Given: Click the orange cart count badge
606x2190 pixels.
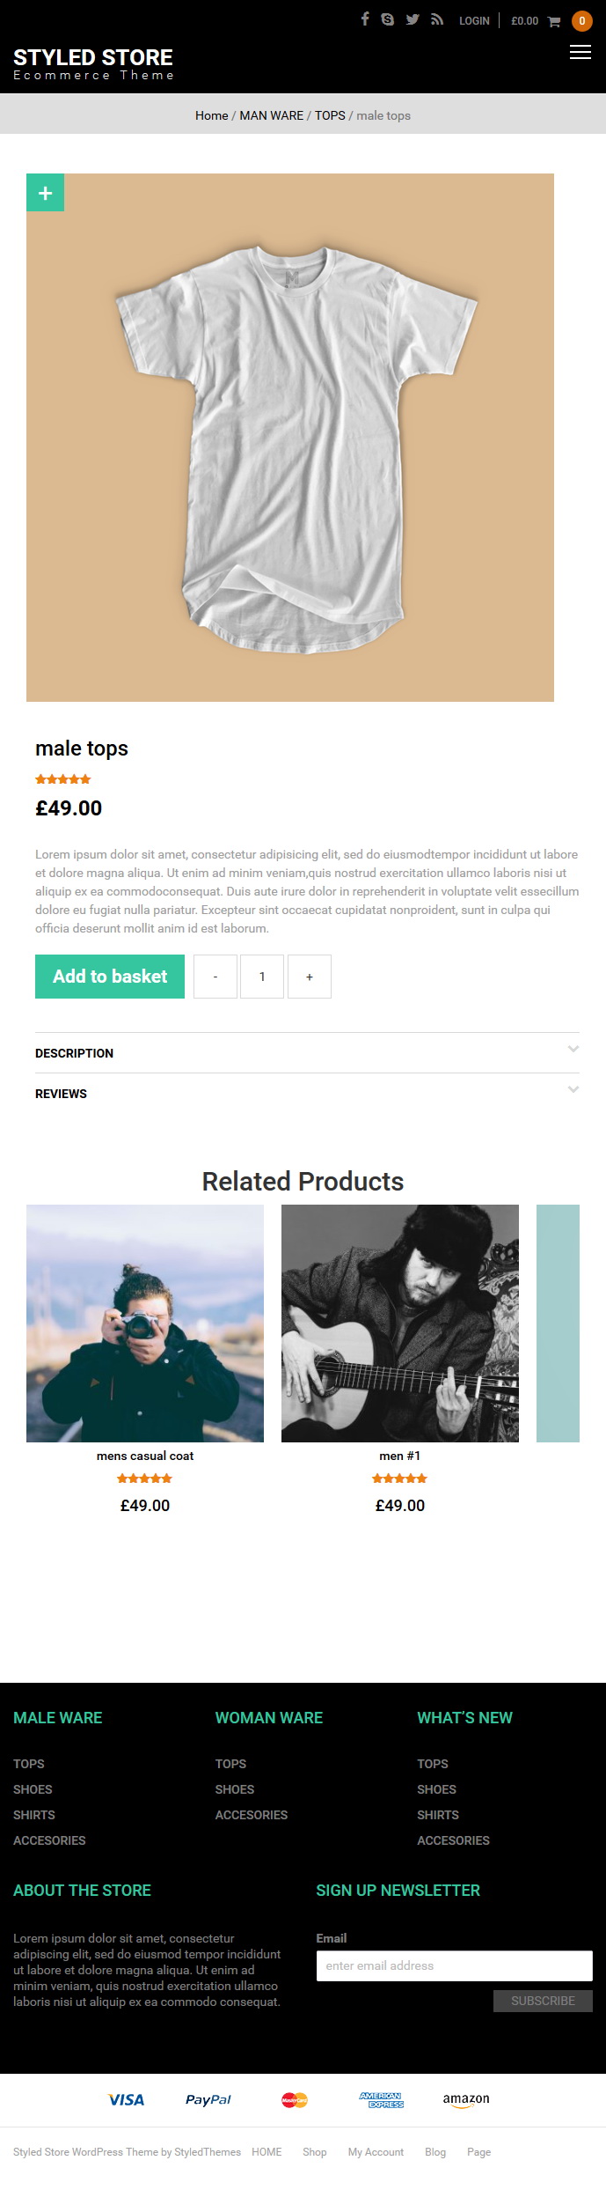Looking at the screenshot, I should tap(581, 21).
